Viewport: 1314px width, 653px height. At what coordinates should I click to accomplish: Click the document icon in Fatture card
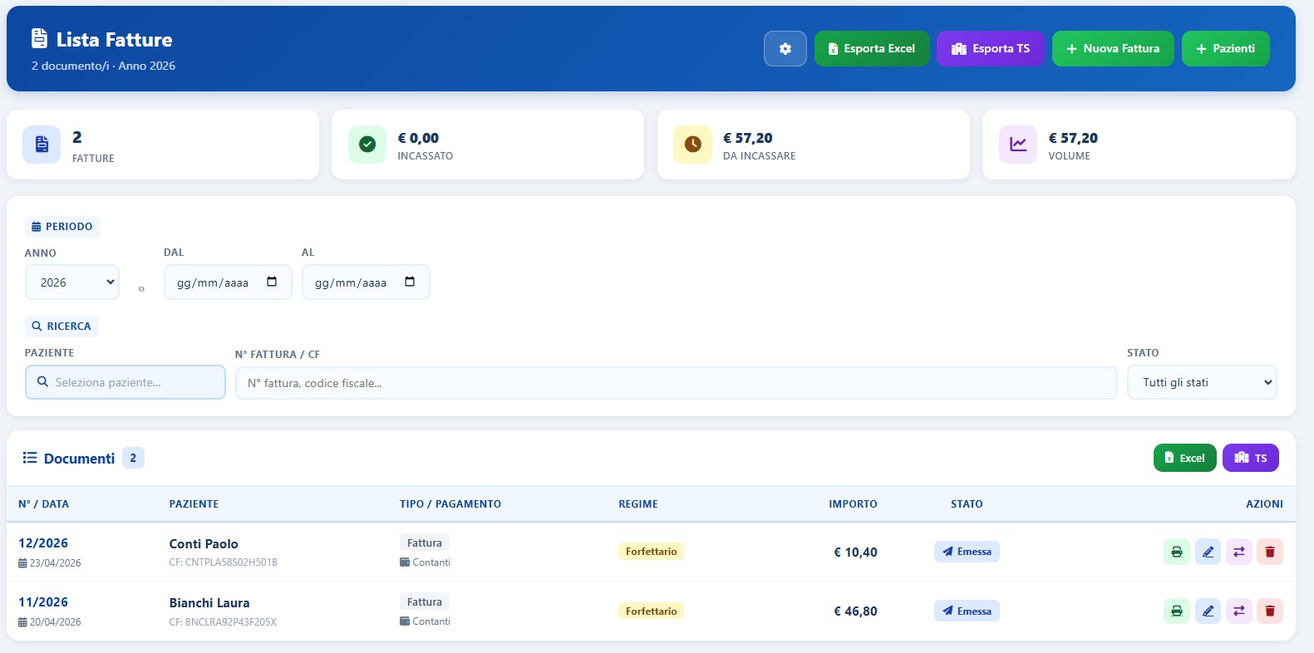tap(42, 145)
